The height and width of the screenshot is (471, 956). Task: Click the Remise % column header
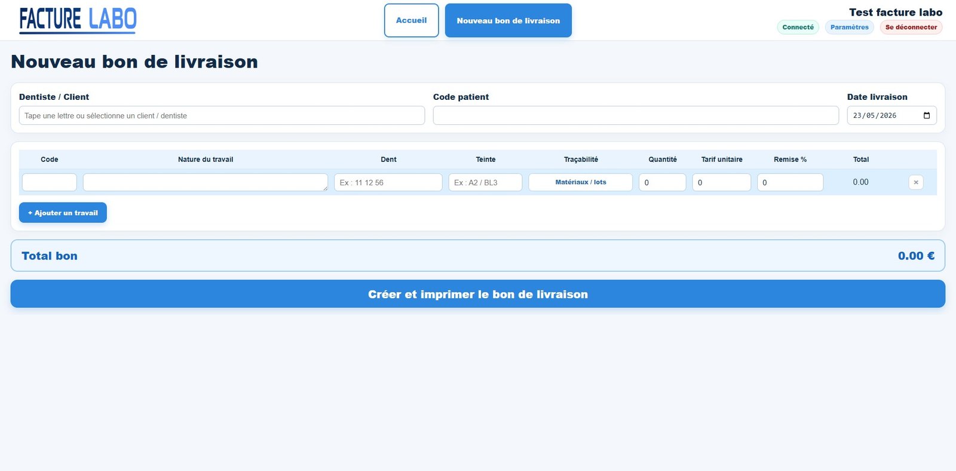pos(790,160)
